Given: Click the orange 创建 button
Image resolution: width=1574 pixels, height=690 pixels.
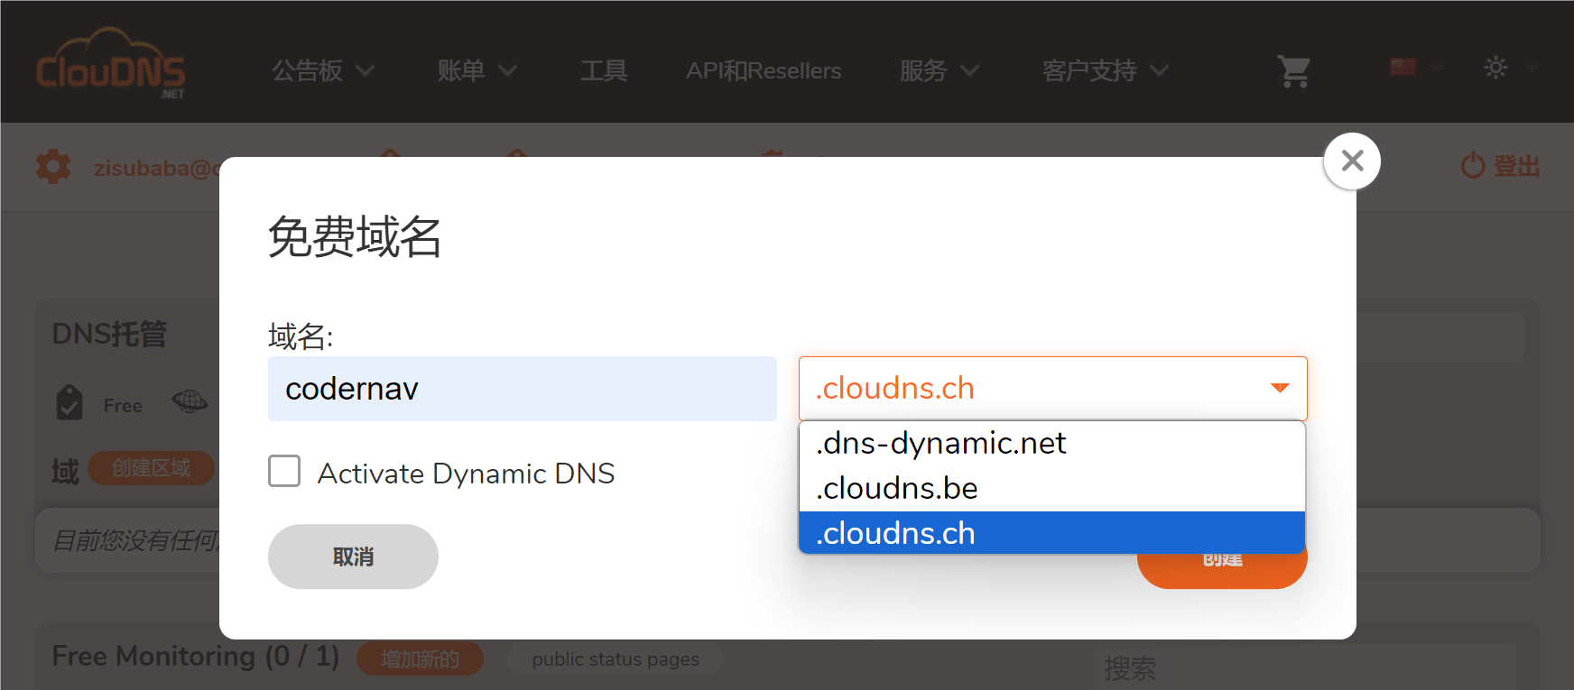Looking at the screenshot, I should pyautogui.click(x=1222, y=570).
